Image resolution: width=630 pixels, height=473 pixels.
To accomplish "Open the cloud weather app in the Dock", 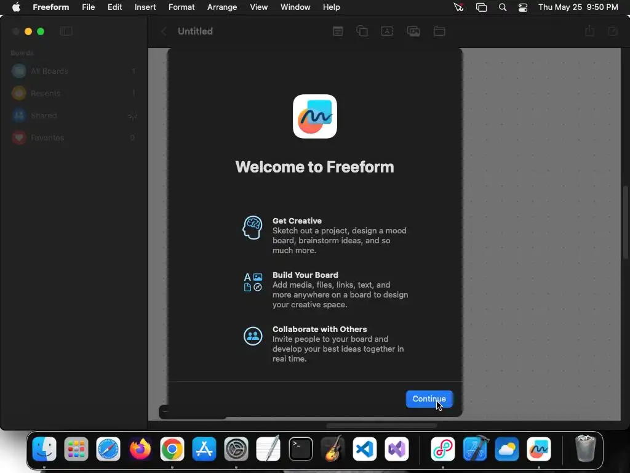I will pyautogui.click(x=507, y=449).
